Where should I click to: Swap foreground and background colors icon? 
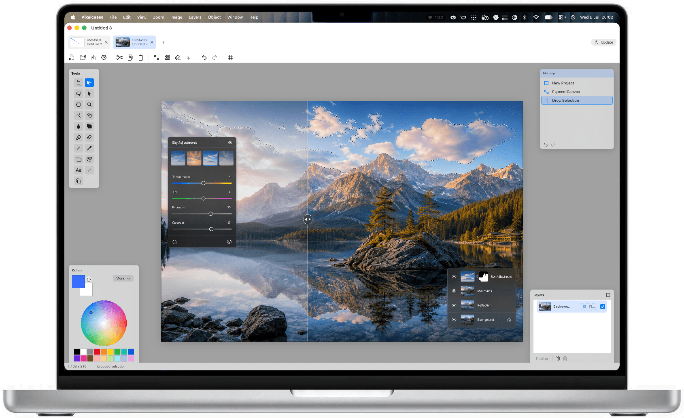[89, 279]
